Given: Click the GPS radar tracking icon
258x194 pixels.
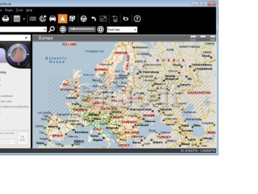Looking at the screenshot, I should (x=43, y=19).
